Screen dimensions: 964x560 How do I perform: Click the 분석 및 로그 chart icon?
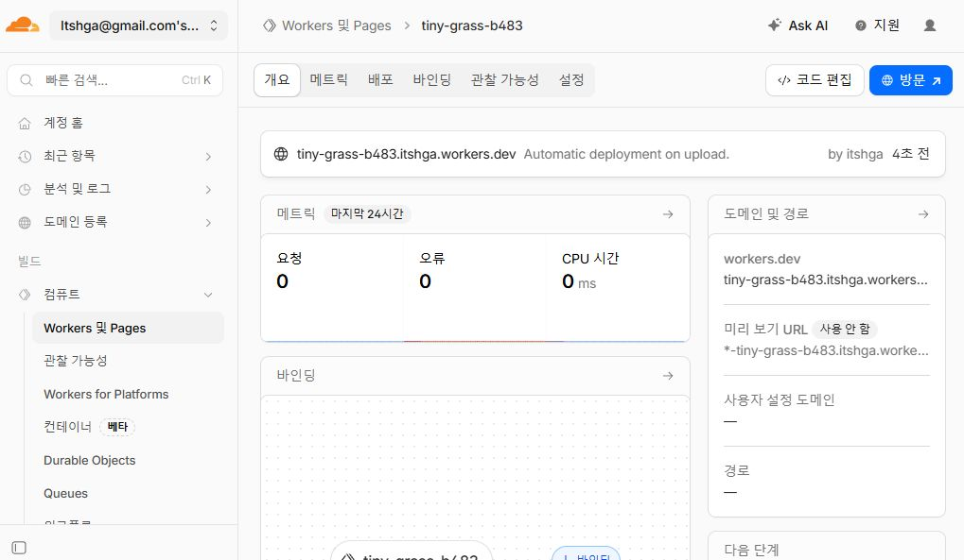[25, 190]
